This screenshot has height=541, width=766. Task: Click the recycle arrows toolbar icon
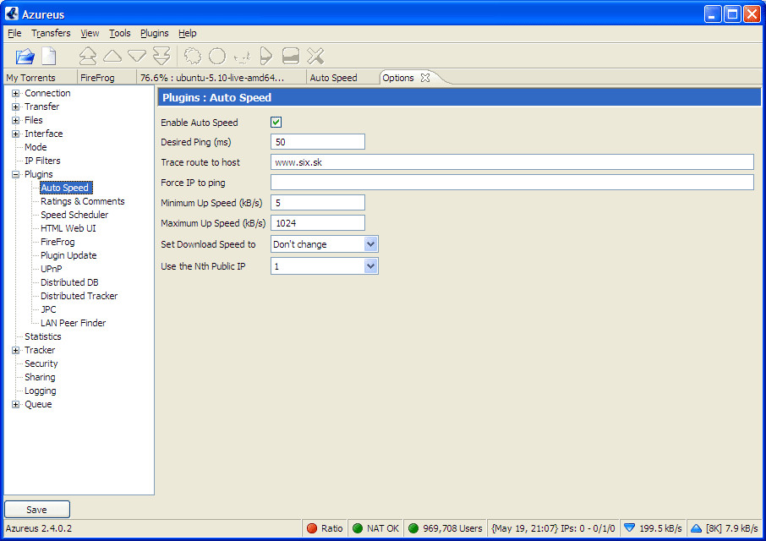(242, 57)
